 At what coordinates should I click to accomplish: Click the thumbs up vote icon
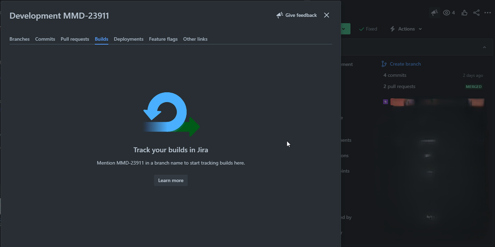pyautogui.click(x=464, y=12)
